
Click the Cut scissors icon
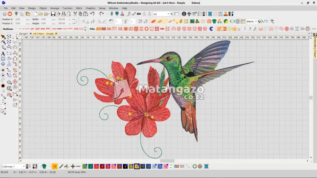[x=75, y=14]
